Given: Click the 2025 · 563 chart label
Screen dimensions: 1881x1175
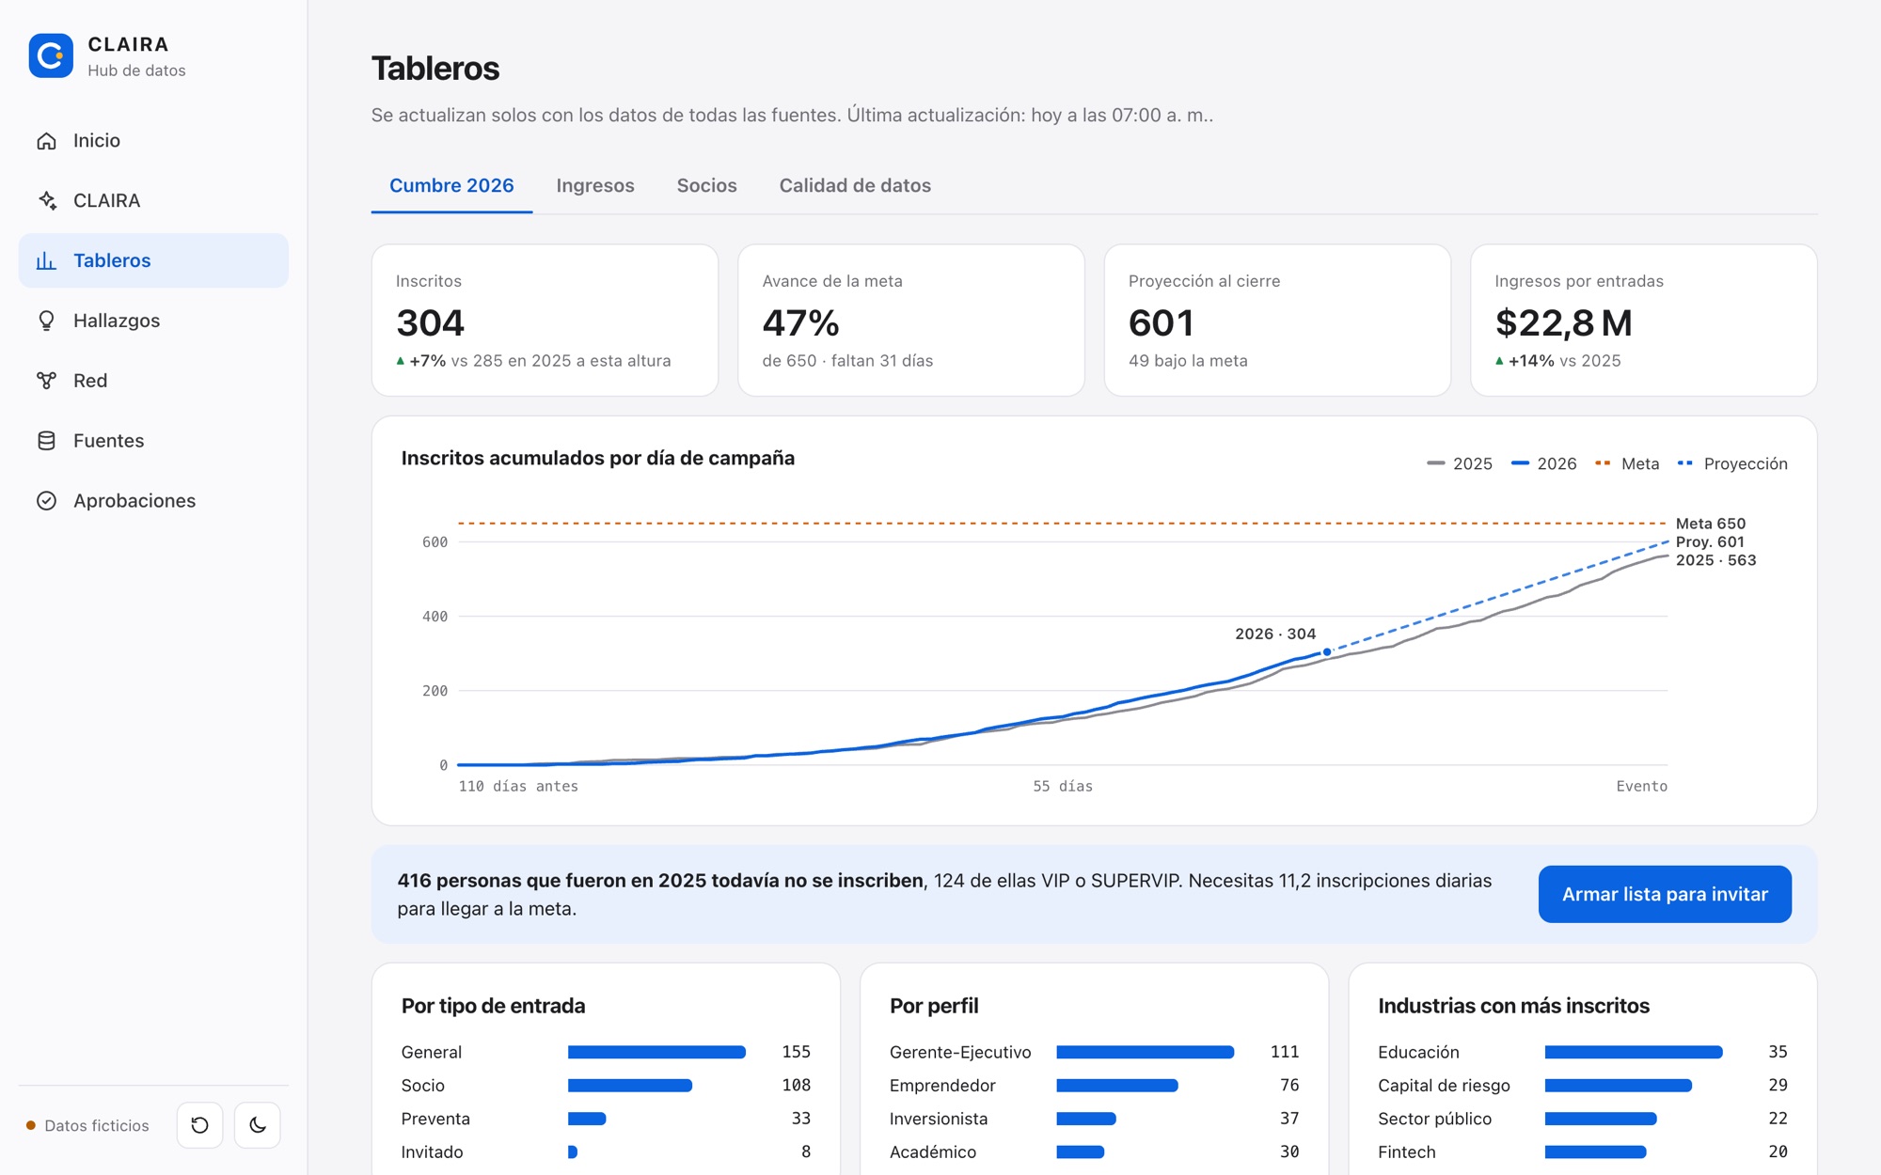Looking at the screenshot, I should [1715, 560].
